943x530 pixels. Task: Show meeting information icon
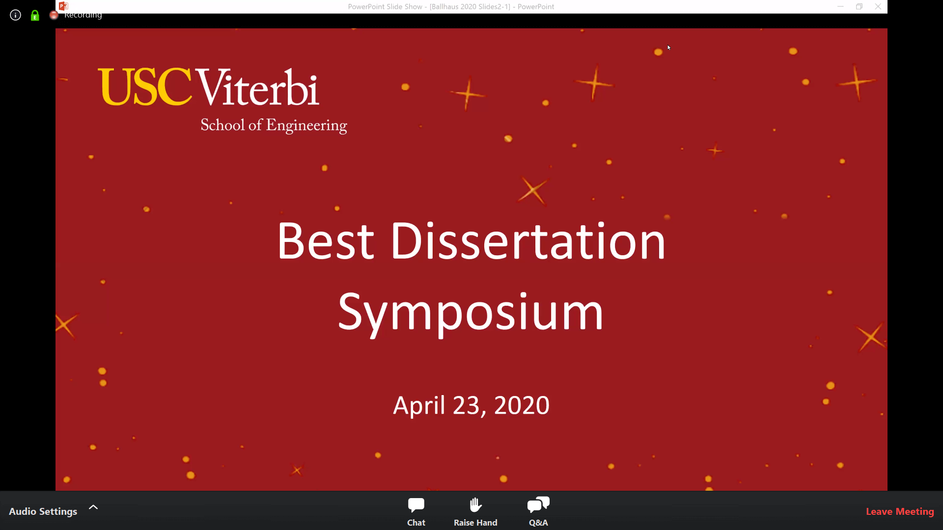coord(16,15)
